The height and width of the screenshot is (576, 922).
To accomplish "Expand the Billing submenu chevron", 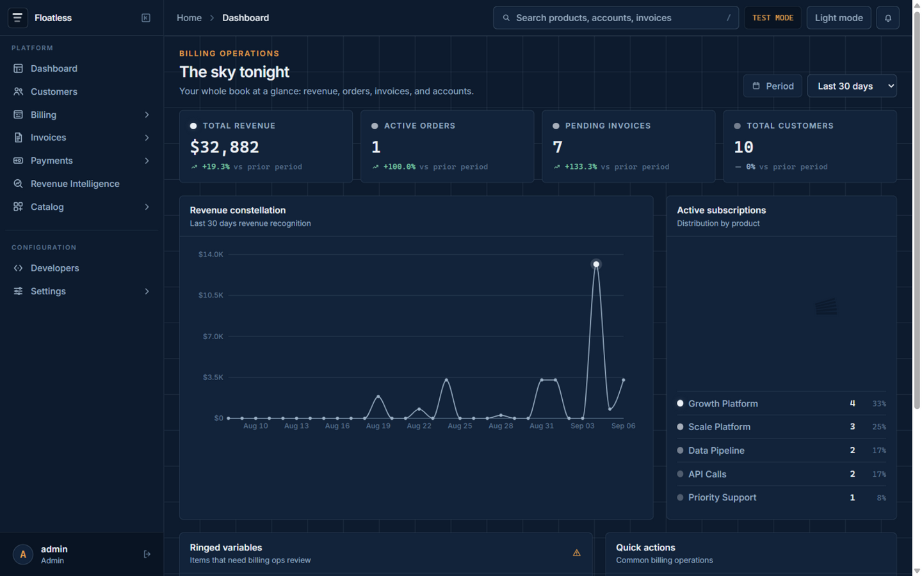I will (147, 115).
